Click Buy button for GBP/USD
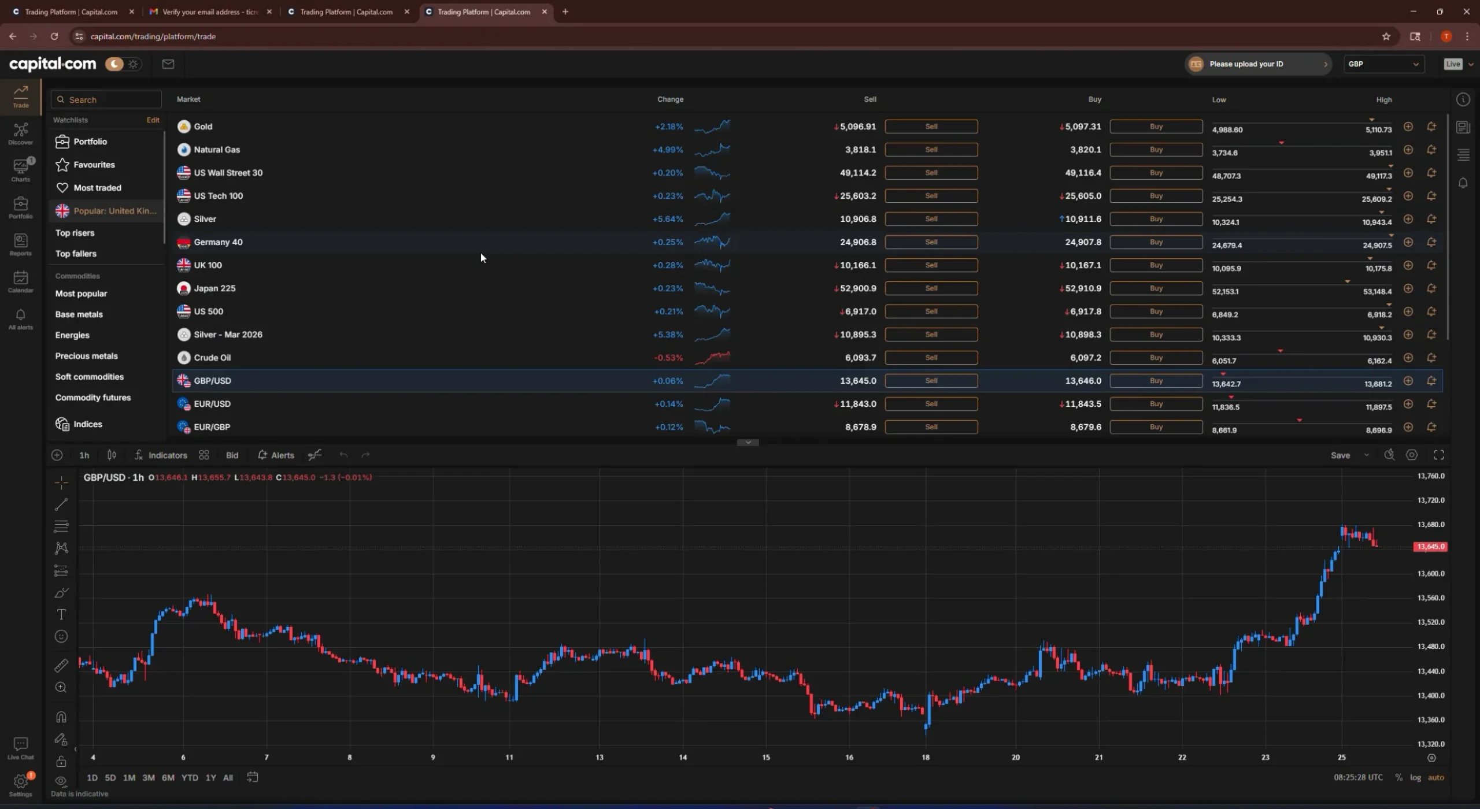The height and width of the screenshot is (809, 1480). click(x=1156, y=381)
